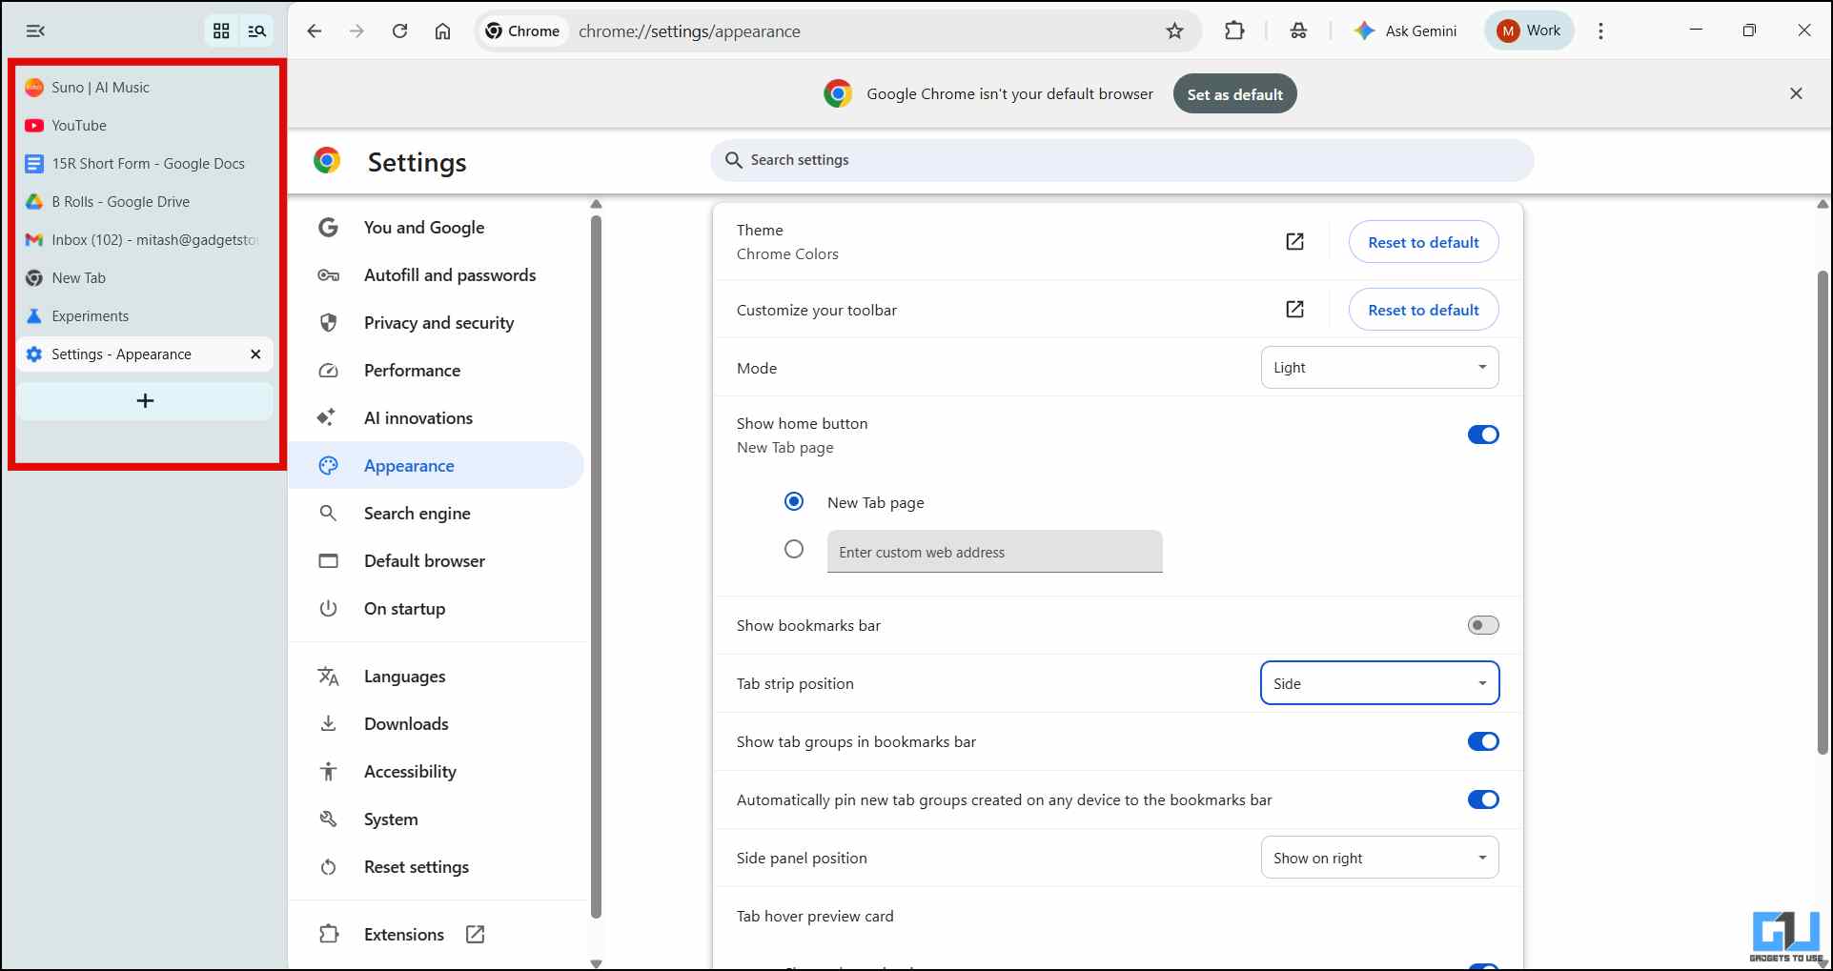Collapse the vertical tab strip sidebar
This screenshot has width=1833, height=971.
coord(35,31)
